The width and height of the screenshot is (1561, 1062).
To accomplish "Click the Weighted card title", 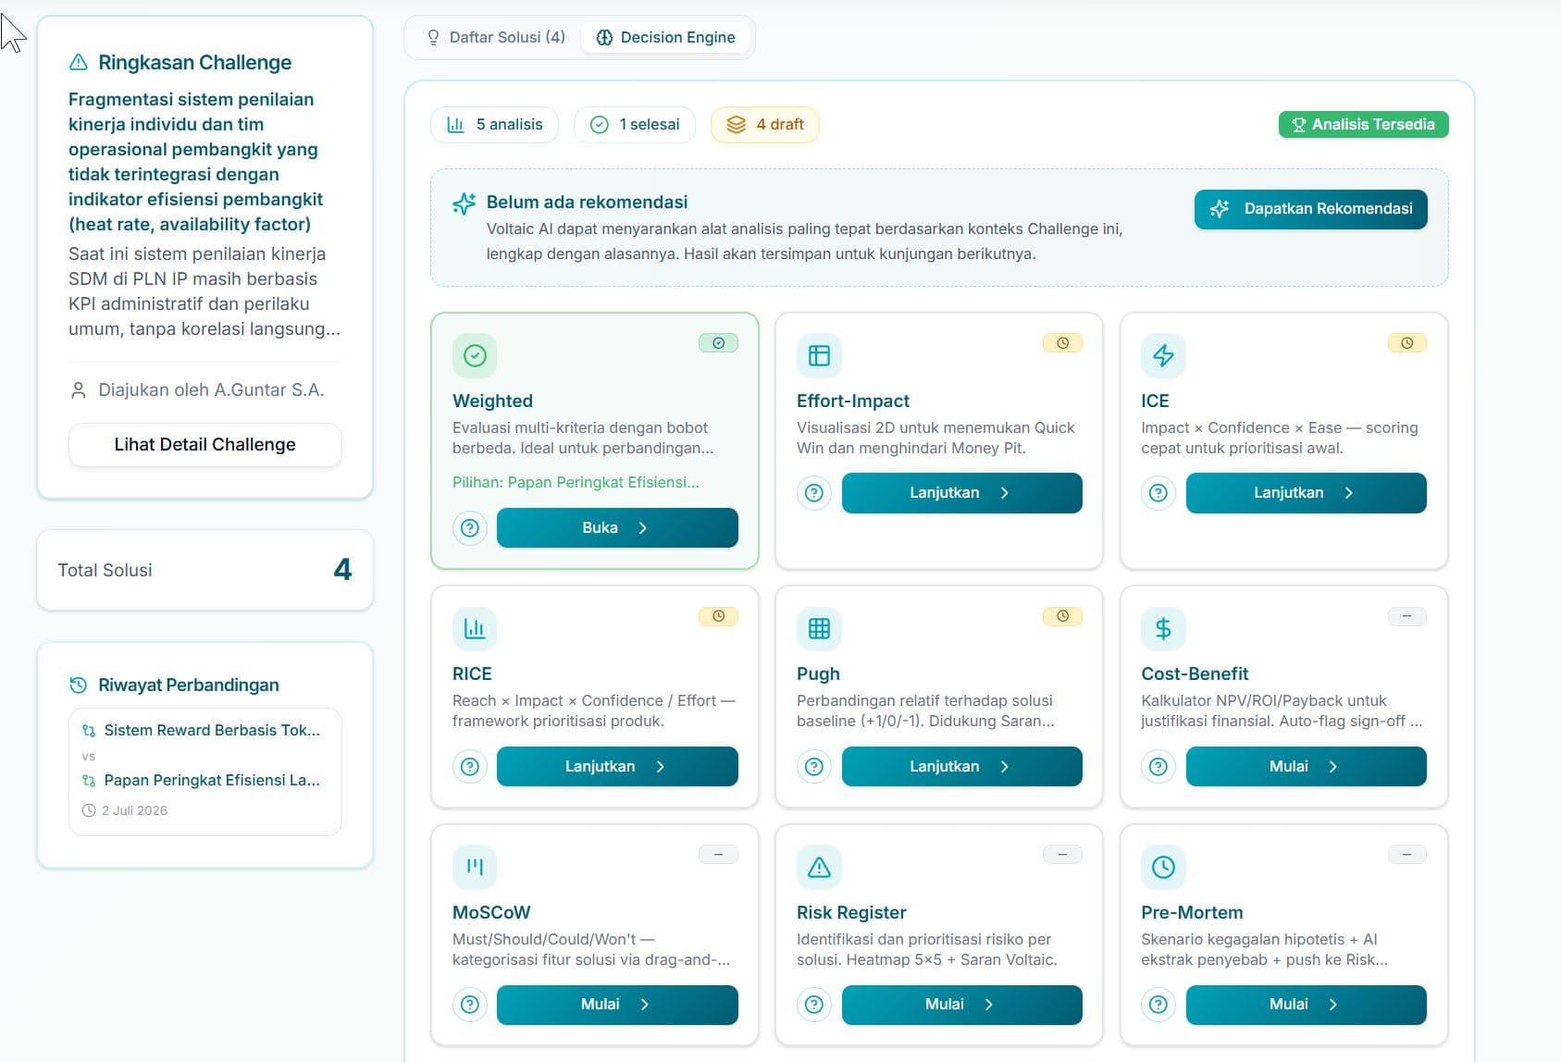I will (492, 401).
